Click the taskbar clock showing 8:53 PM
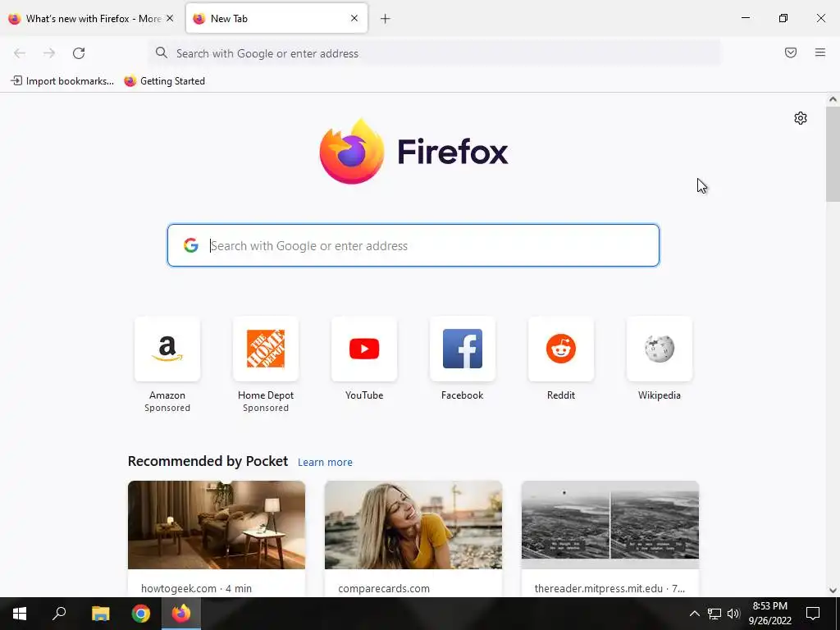840x630 pixels. pos(769,614)
